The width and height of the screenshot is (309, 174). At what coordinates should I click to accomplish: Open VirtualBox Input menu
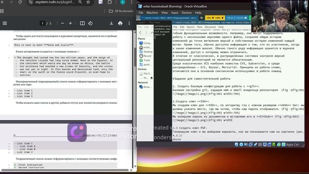[x=175, y=13]
